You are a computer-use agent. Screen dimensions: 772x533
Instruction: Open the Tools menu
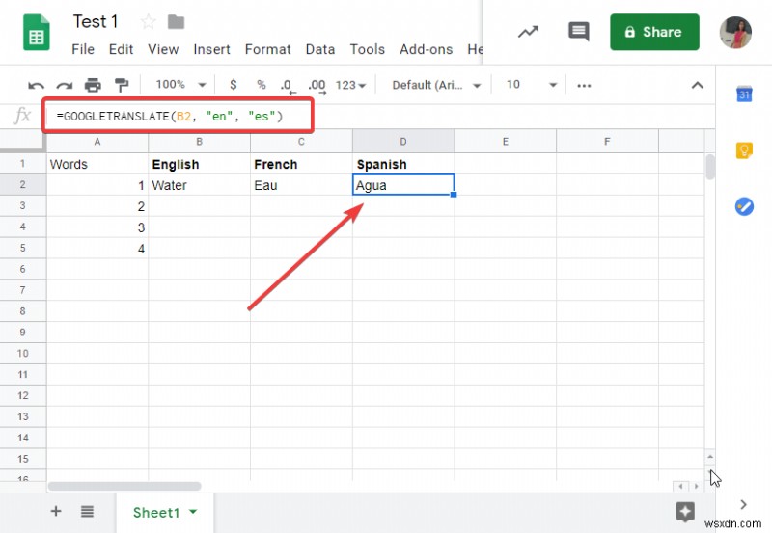click(x=368, y=49)
